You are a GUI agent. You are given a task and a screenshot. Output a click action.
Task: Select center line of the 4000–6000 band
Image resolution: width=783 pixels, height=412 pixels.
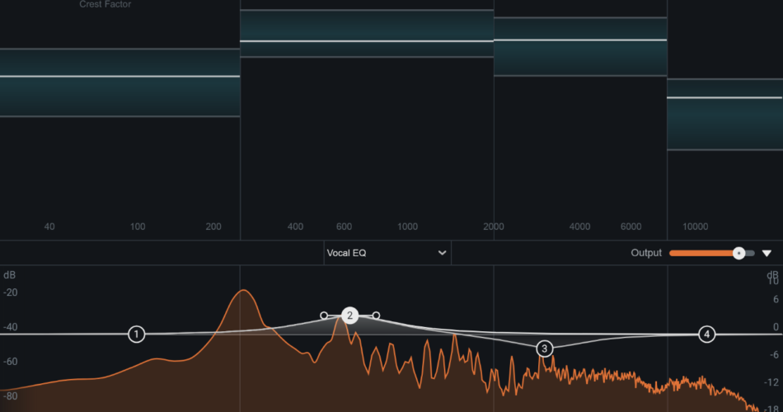pos(580,40)
